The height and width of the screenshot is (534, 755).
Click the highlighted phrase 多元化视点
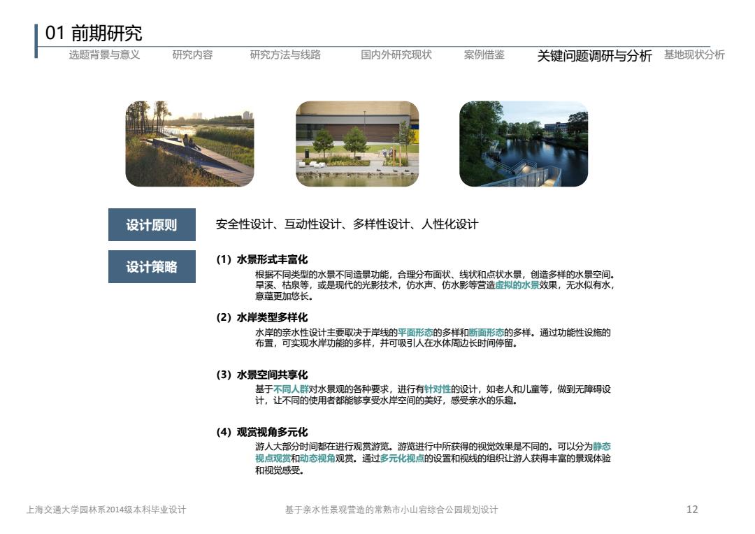click(x=402, y=459)
